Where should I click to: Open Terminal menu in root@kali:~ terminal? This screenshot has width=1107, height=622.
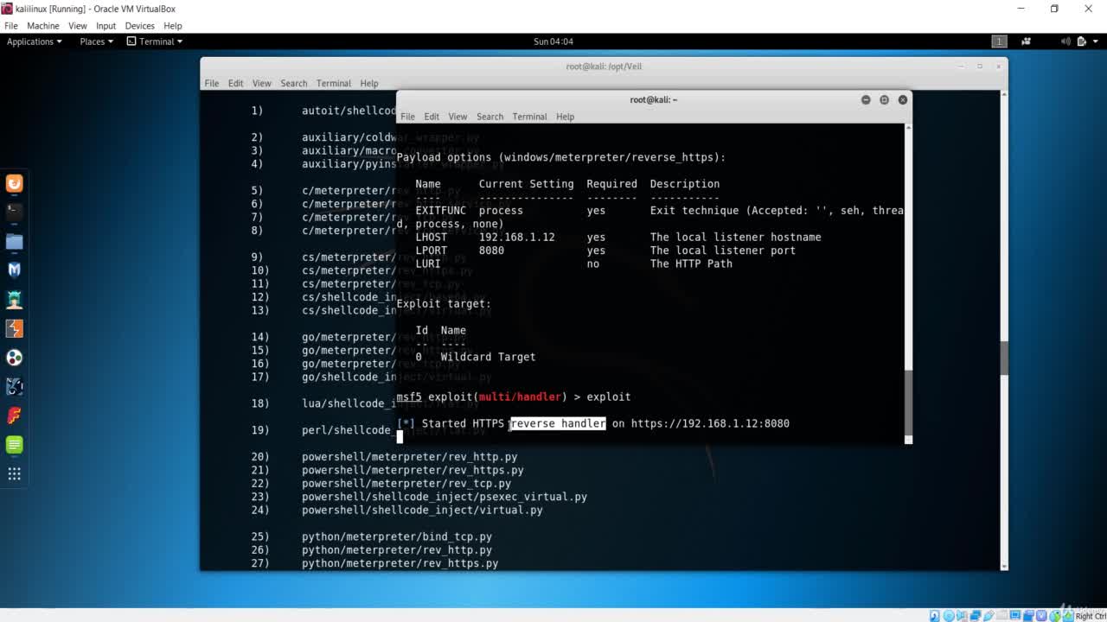pyautogui.click(x=529, y=117)
